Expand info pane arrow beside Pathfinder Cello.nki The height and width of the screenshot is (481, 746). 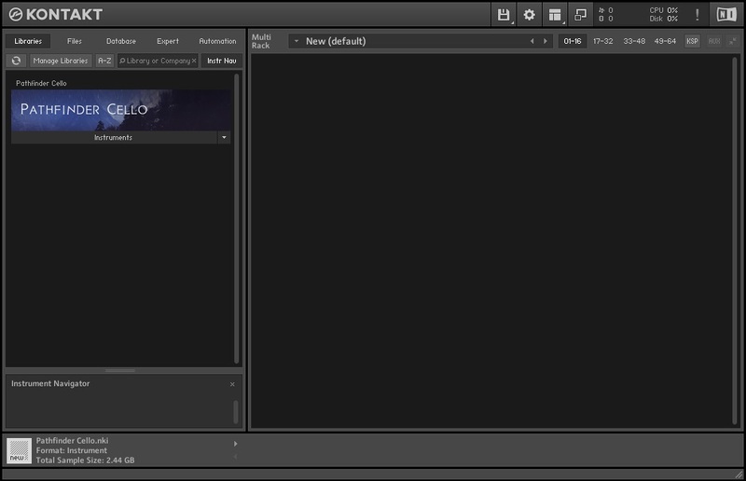coord(235,444)
